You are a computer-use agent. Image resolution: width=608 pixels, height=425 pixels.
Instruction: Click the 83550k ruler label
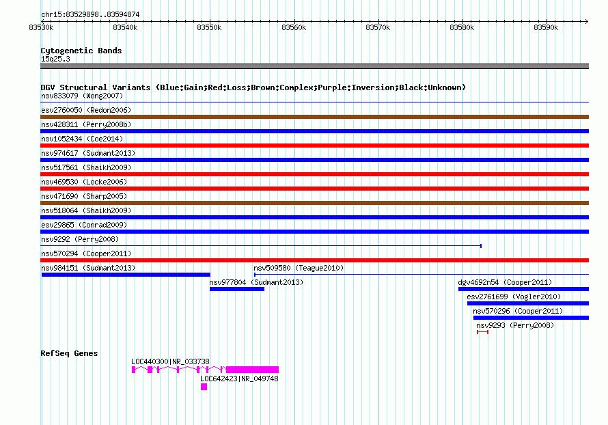(210, 27)
